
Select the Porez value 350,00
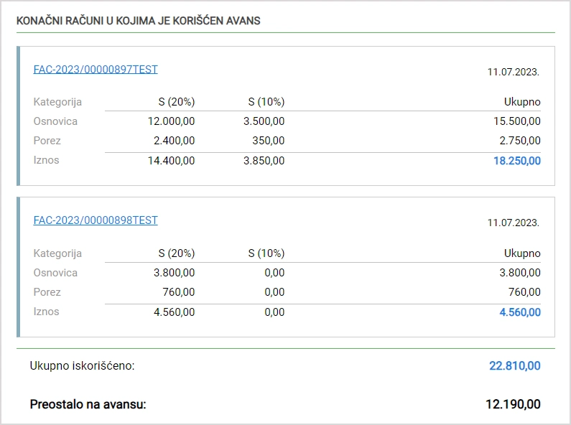[x=269, y=141]
